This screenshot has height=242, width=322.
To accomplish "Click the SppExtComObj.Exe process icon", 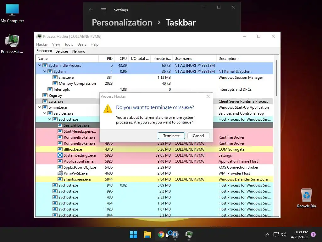I will pyautogui.click(x=60, y=167).
